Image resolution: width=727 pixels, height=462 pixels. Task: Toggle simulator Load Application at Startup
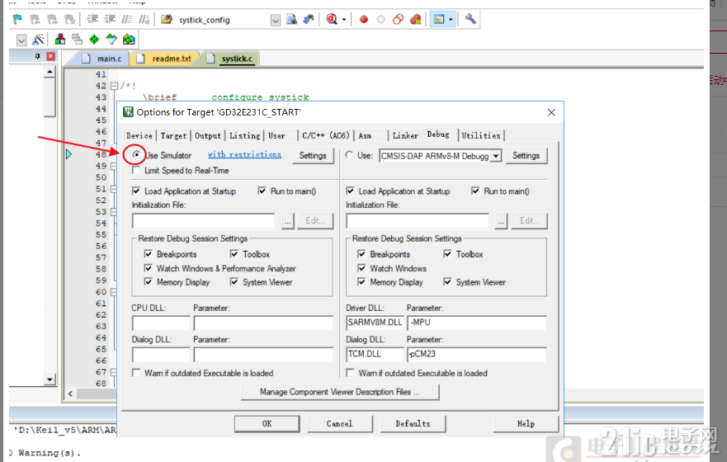pyautogui.click(x=136, y=191)
